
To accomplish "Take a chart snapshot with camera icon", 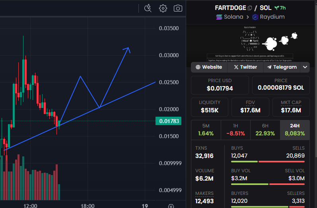I will (178, 8).
